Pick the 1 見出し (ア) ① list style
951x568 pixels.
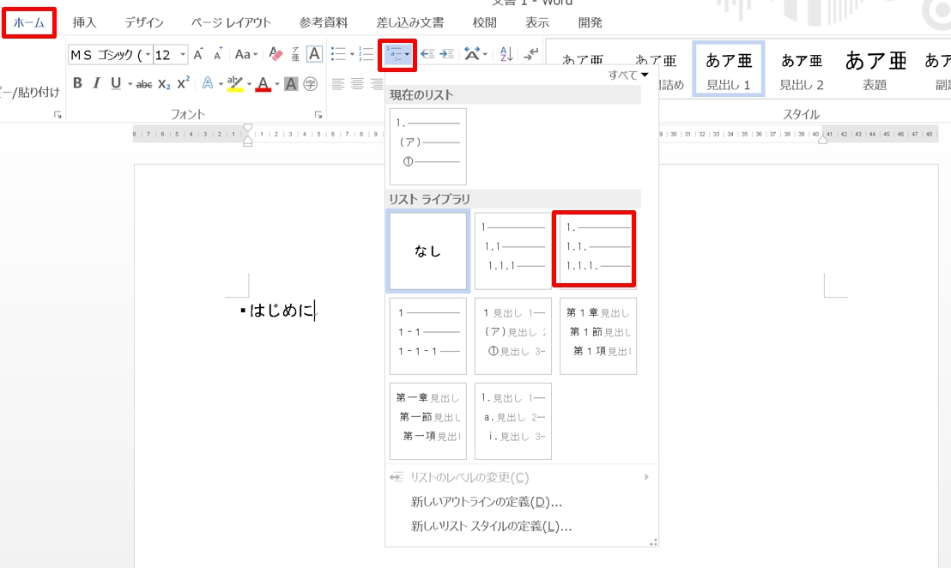coord(513,335)
